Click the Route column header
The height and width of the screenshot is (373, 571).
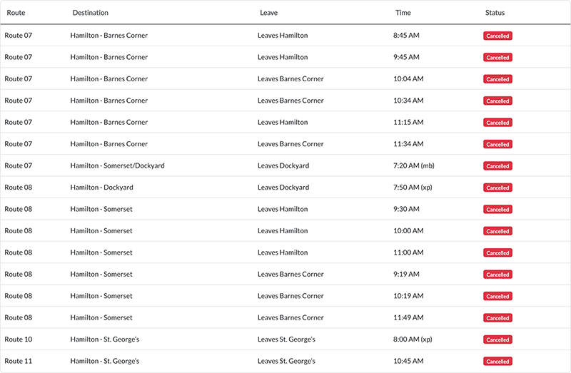pyautogui.click(x=16, y=13)
